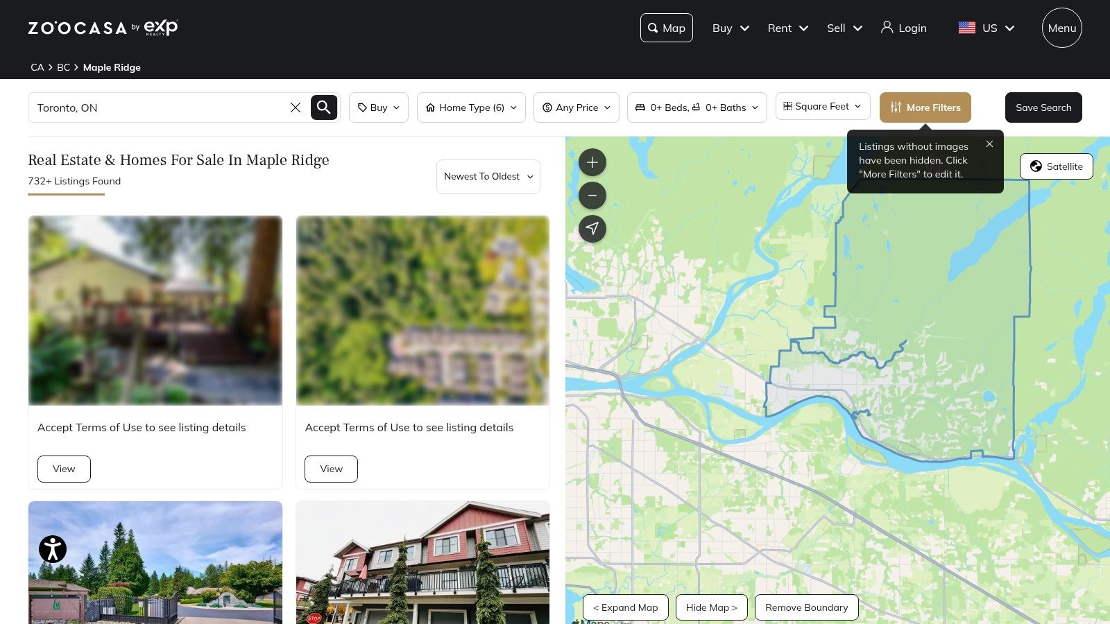Open the Any Price filter

[x=577, y=107]
